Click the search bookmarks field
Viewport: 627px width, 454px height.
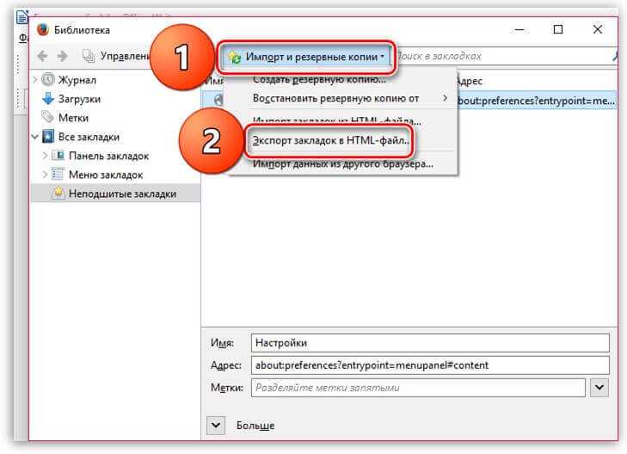503,56
